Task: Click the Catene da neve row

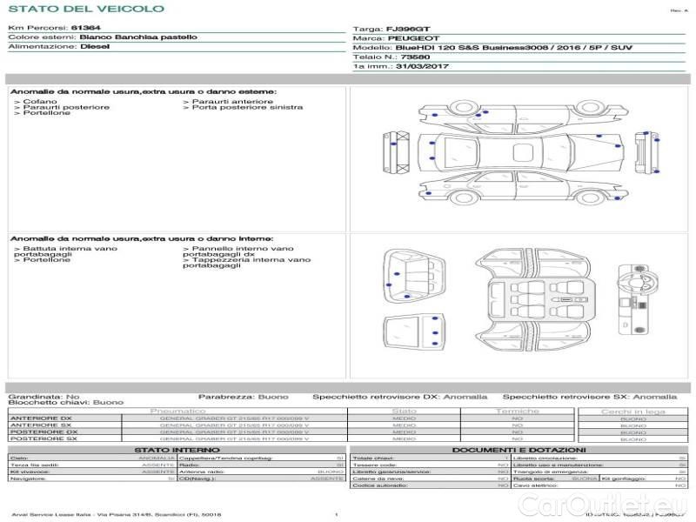Action: [431, 479]
